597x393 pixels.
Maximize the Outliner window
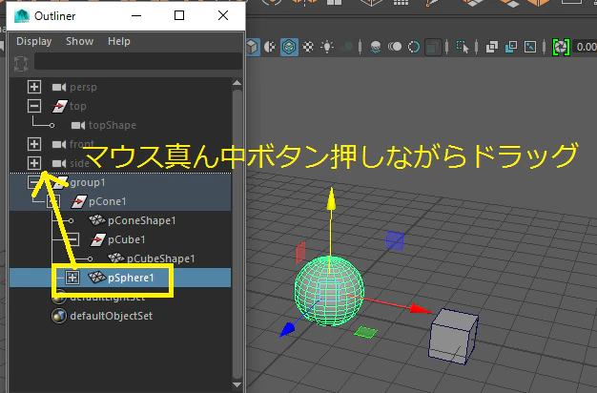coord(179,15)
